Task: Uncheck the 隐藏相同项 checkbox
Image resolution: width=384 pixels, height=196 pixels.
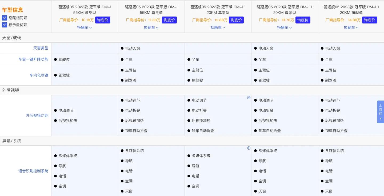Action: pos(4,18)
